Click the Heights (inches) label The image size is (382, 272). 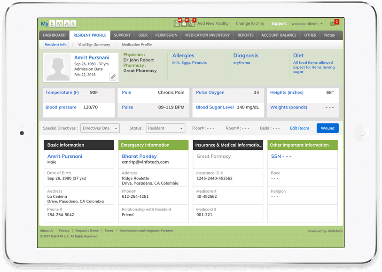click(x=287, y=92)
